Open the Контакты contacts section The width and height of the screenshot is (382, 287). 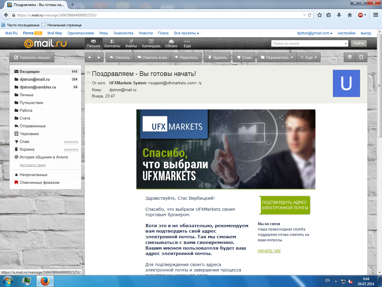pos(112,44)
